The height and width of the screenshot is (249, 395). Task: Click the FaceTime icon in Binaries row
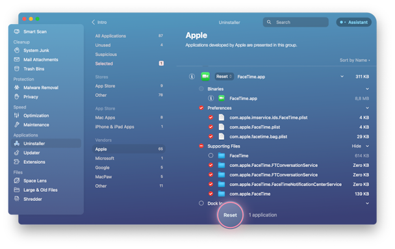point(222,98)
